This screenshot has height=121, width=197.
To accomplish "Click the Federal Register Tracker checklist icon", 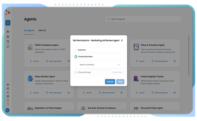I will (x=136, y=78).
